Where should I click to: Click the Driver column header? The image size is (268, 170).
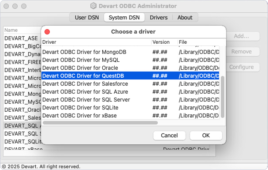(x=97, y=42)
